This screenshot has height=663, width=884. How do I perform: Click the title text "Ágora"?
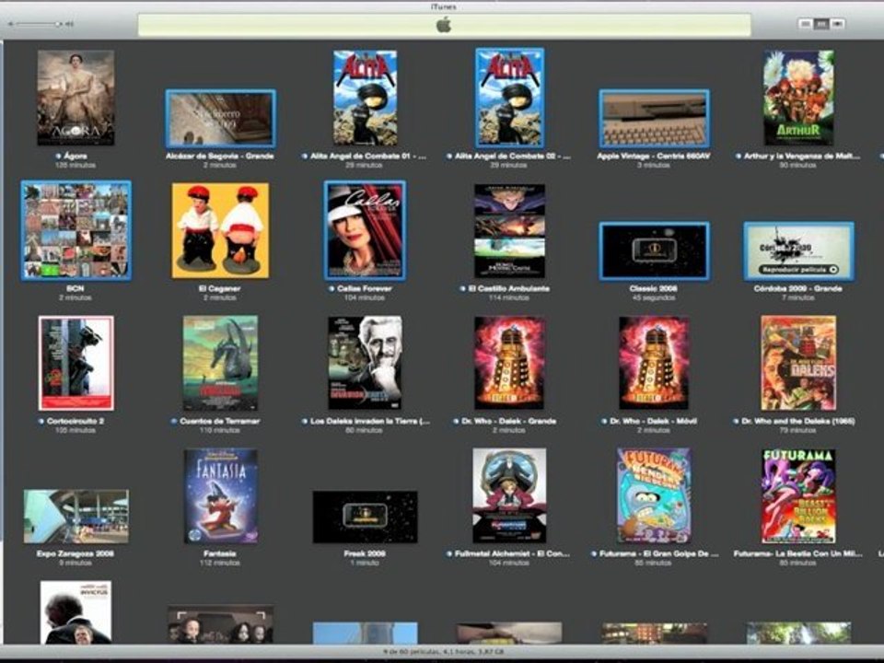click(76, 156)
